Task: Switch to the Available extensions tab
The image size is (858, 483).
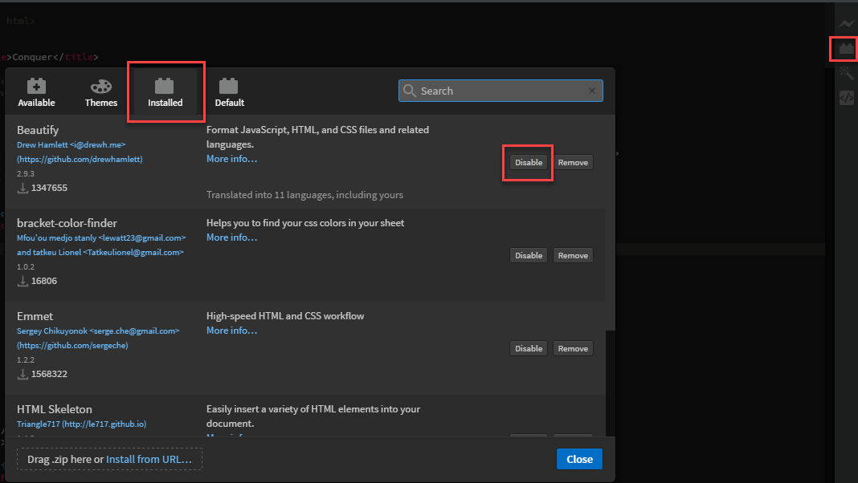Action: tap(36, 92)
